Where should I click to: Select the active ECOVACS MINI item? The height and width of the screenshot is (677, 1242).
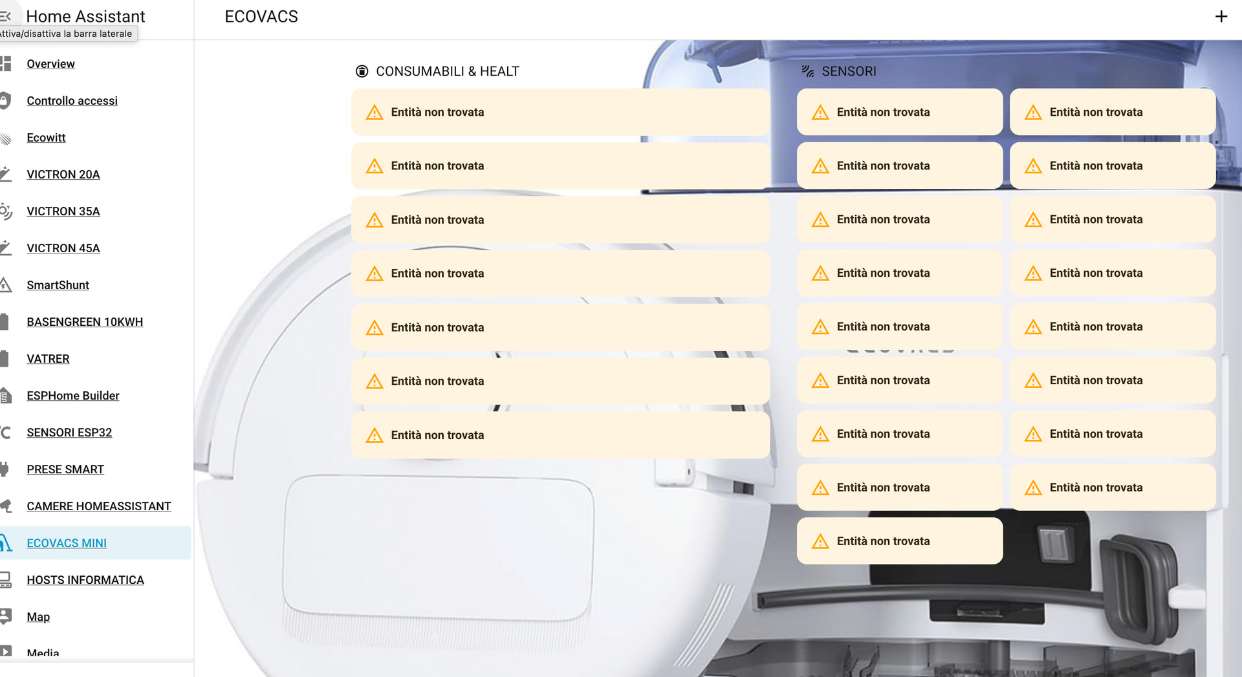[x=95, y=543]
